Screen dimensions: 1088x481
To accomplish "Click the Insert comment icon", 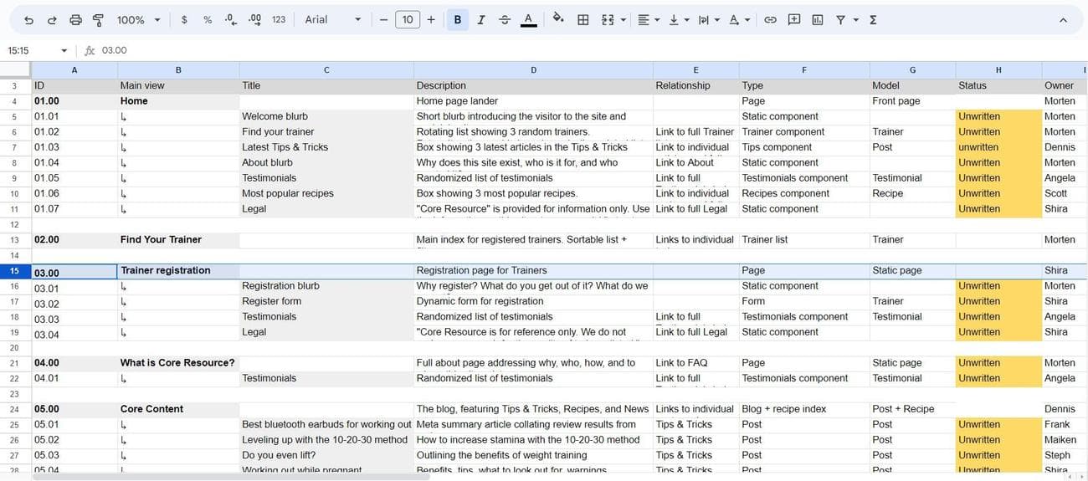I will coord(794,19).
